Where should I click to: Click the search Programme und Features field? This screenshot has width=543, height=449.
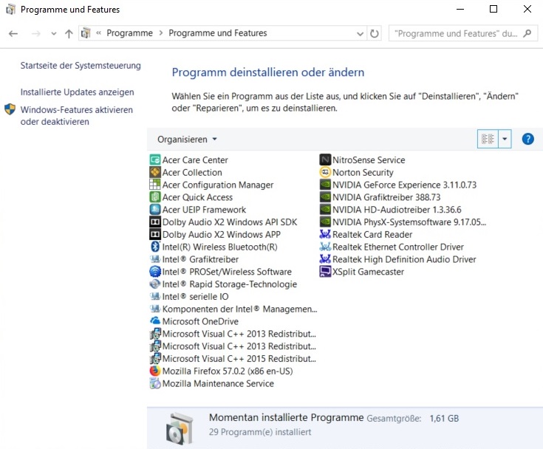[x=454, y=33]
